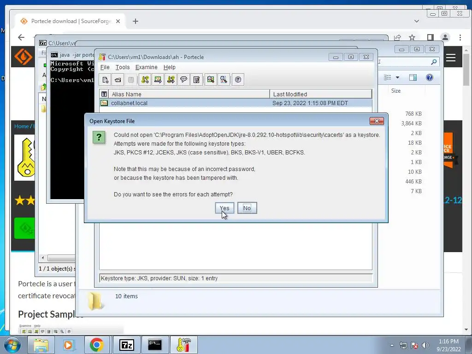The image size is (472, 354).
Task: Click the Home breadcrumb link on SourceForge
Action: pyautogui.click(x=21, y=126)
